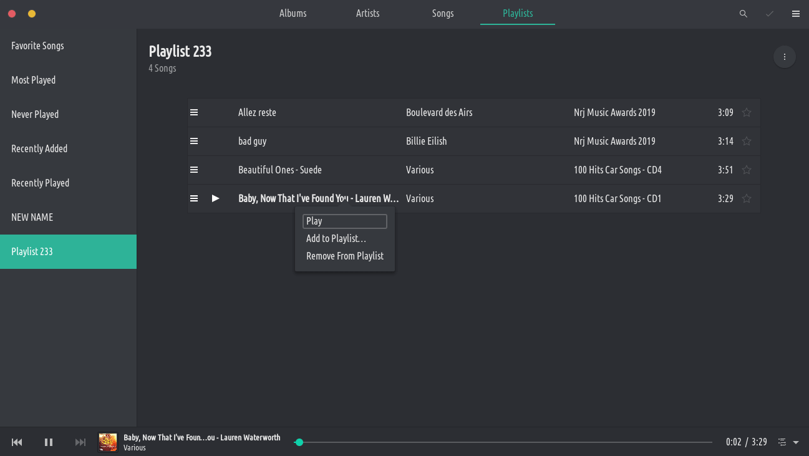Click the now-playing album cover thumbnail
The height and width of the screenshot is (456, 809).
click(108, 442)
